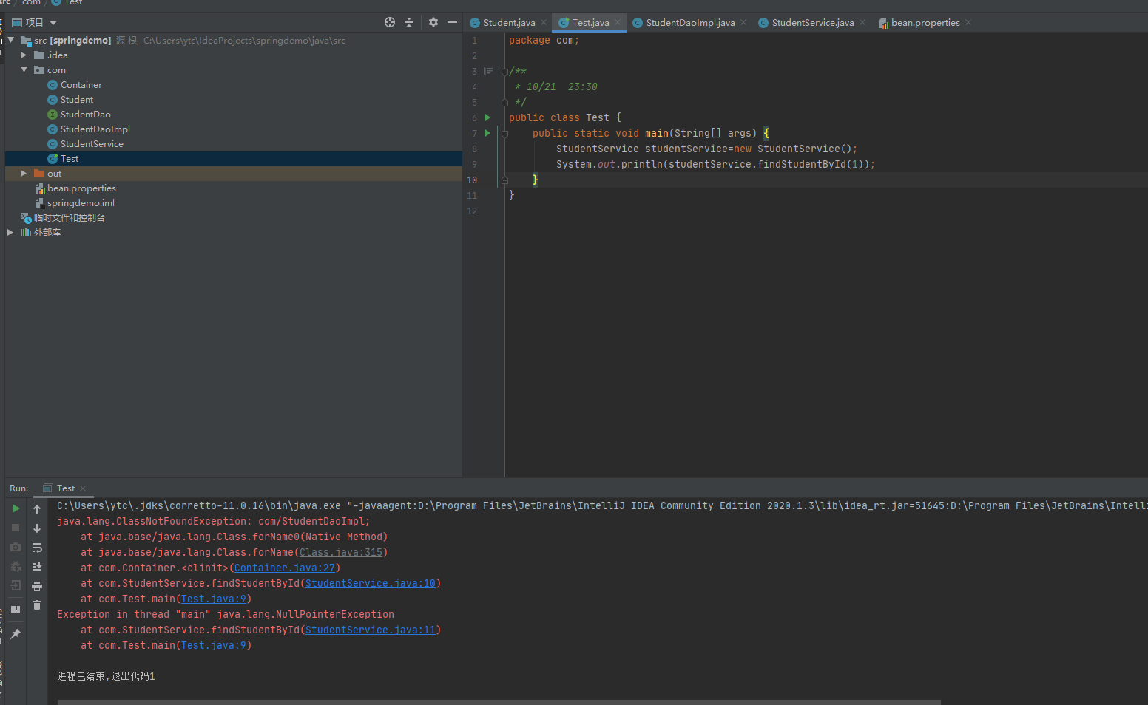This screenshot has height=705, width=1148.
Task: Close the Student.java tab
Action: 544,22
